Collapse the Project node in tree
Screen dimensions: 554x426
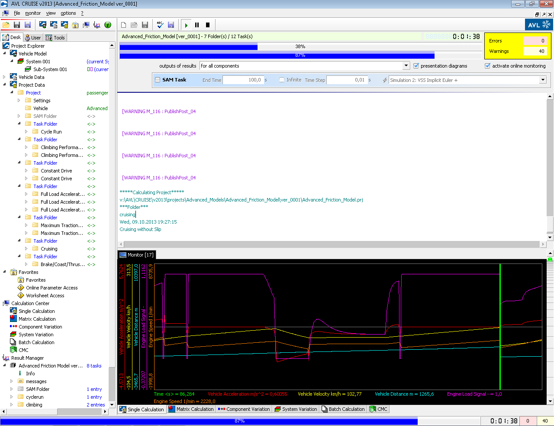tap(12, 92)
